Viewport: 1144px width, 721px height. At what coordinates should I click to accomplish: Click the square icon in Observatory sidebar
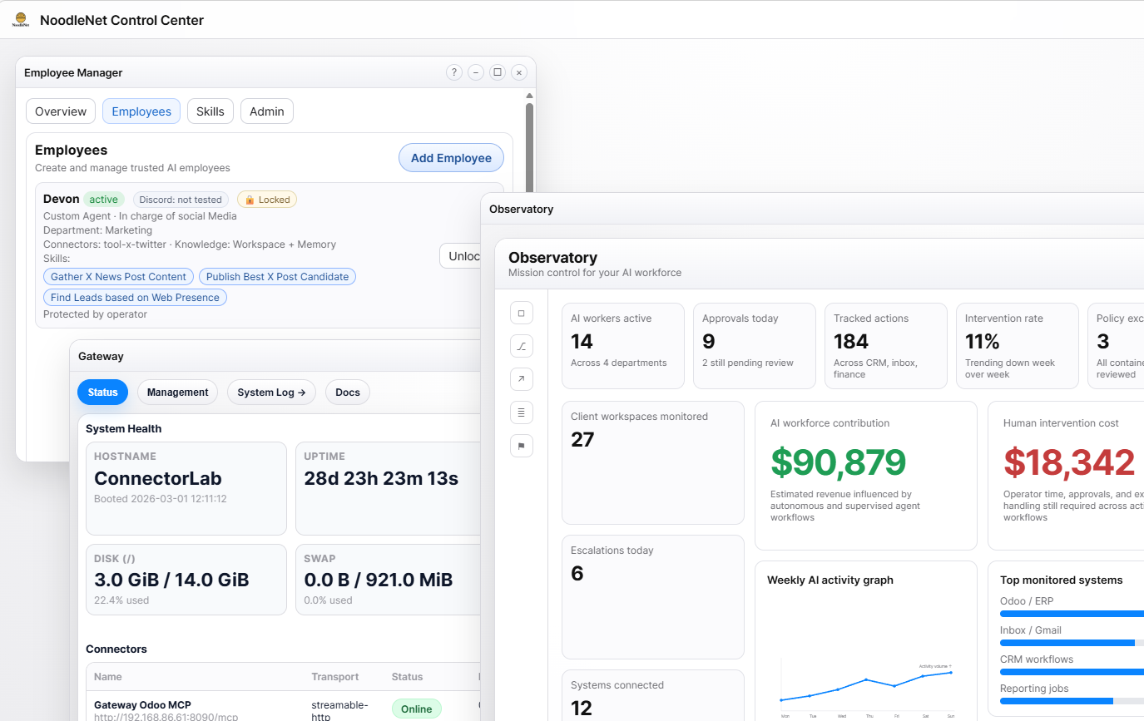[521, 314]
